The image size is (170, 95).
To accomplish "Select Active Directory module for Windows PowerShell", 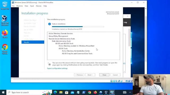I will 76,46.
